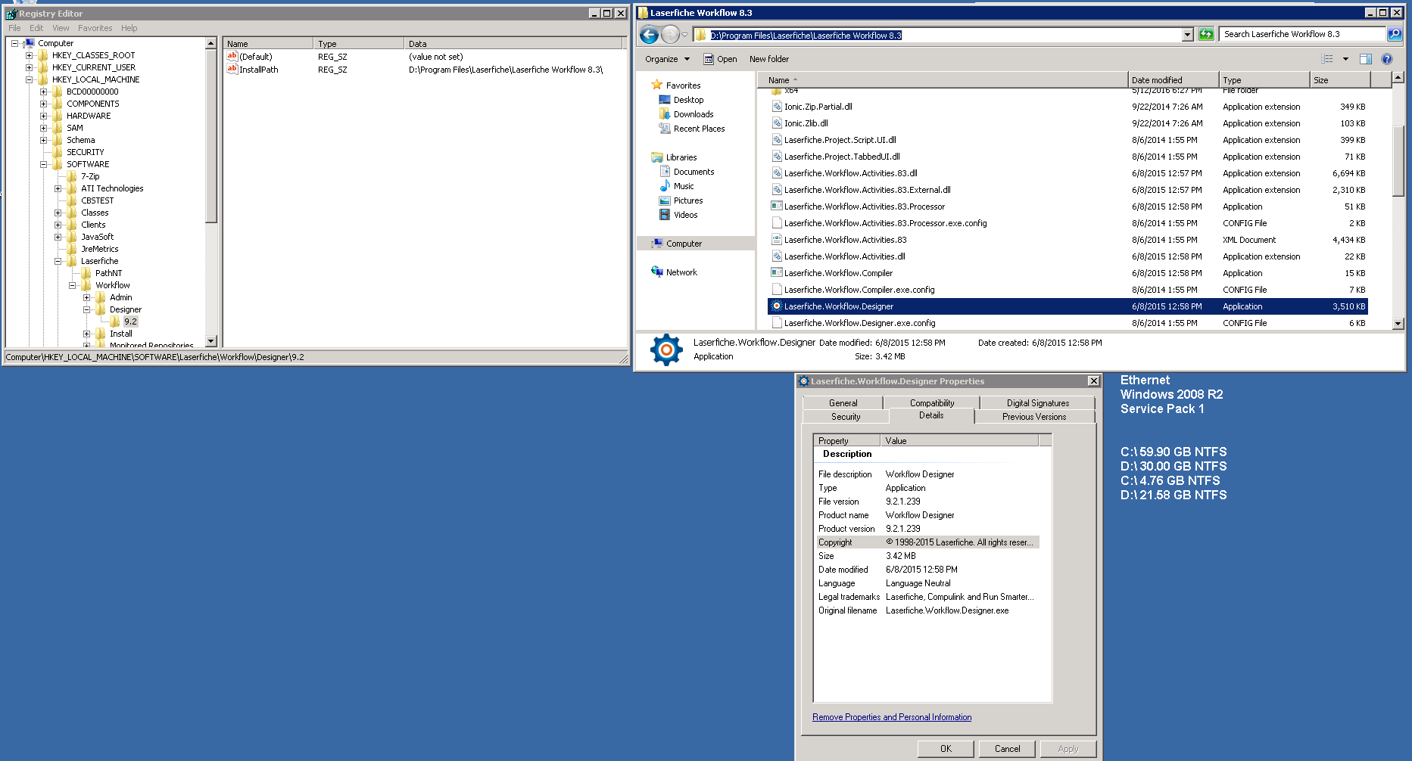Select Laserfiche.Workflow.Compiler application file icon
The width and height of the screenshot is (1412, 761).
pyautogui.click(x=777, y=273)
